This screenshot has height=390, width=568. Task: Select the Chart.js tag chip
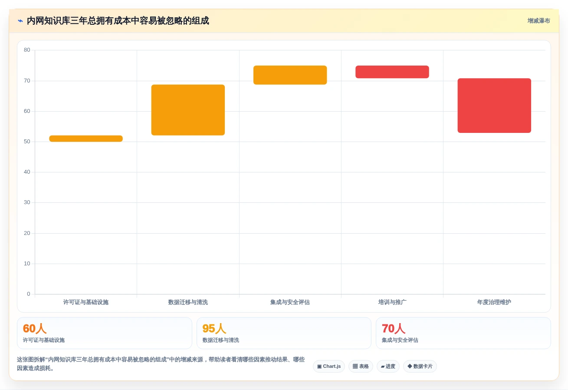(x=329, y=366)
